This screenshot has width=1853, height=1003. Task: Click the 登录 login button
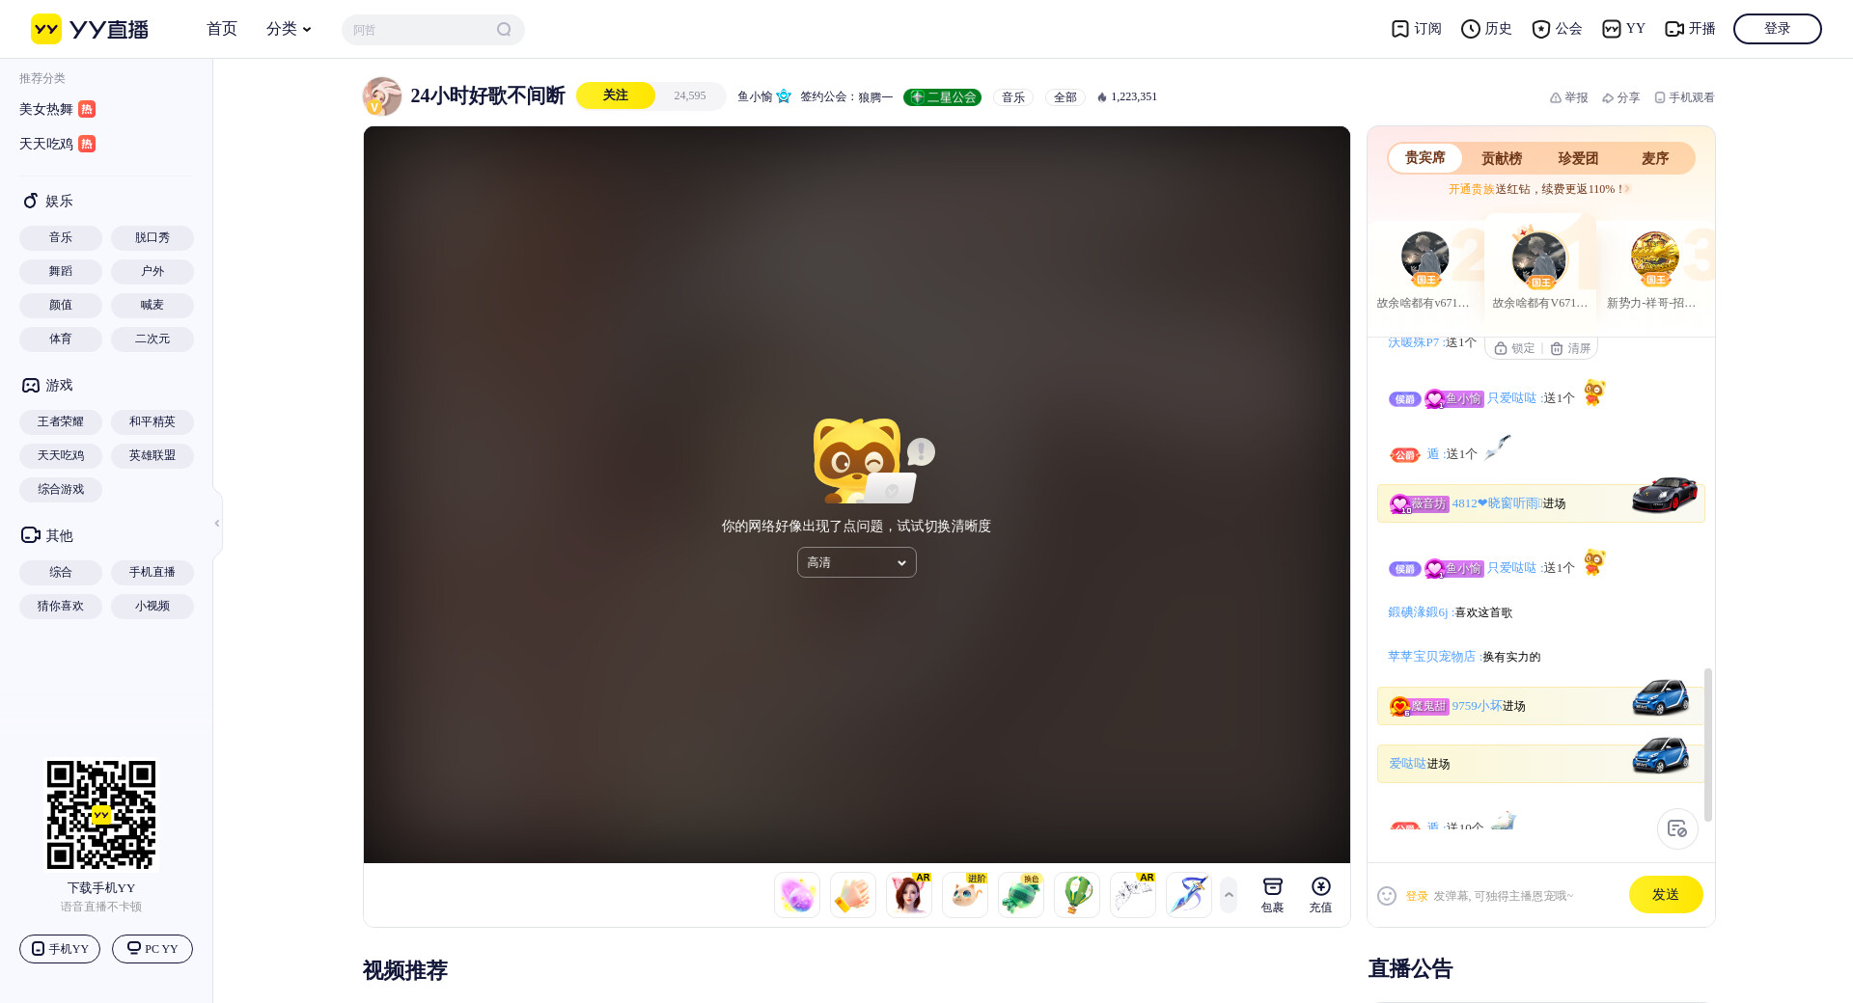(1777, 29)
